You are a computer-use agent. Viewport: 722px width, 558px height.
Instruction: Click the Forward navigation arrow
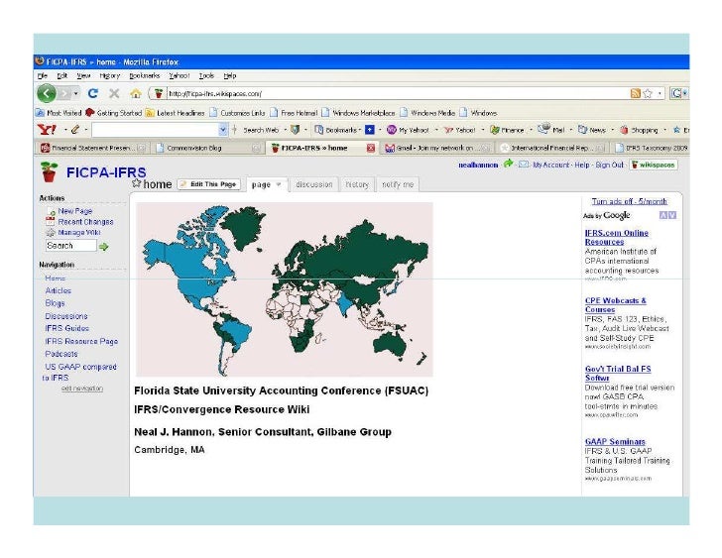64,94
